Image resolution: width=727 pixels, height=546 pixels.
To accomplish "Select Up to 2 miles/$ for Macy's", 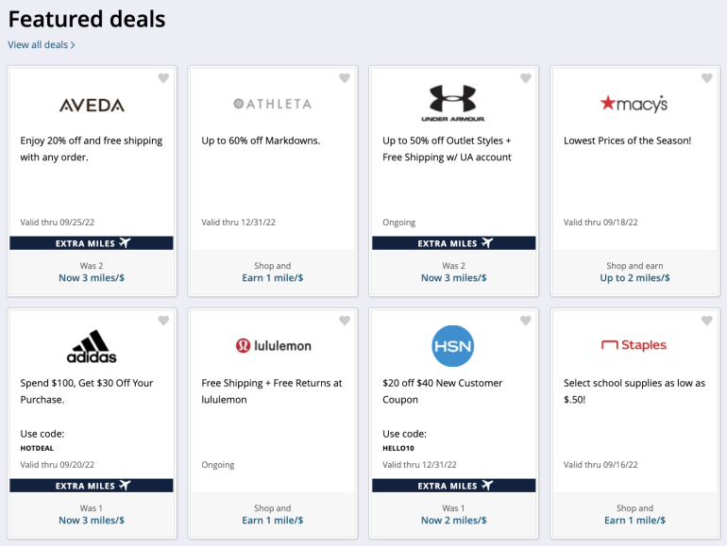I will pyautogui.click(x=634, y=278).
